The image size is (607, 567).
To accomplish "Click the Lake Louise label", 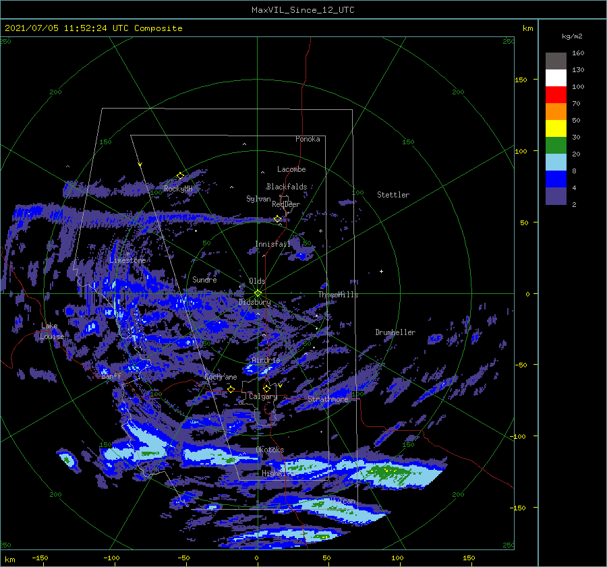I will [52, 331].
